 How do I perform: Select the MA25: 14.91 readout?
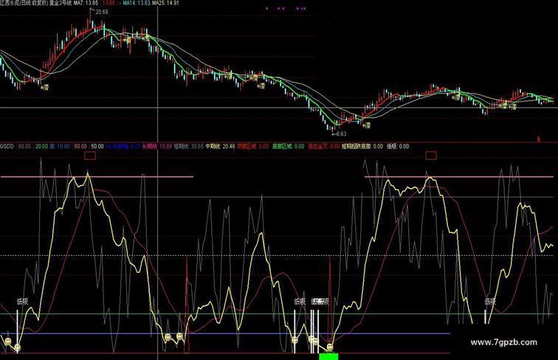coord(165,3)
